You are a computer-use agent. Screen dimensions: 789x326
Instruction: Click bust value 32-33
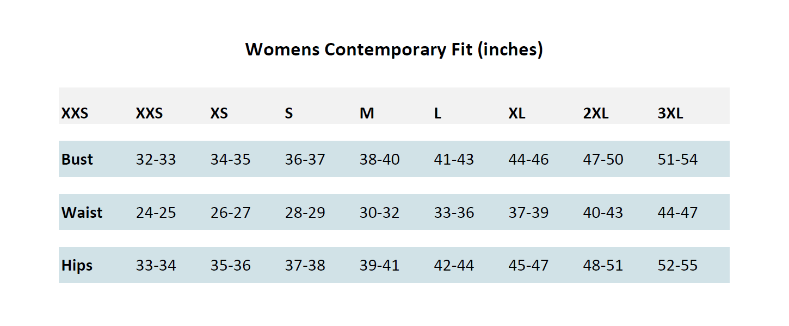click(156, 159)
